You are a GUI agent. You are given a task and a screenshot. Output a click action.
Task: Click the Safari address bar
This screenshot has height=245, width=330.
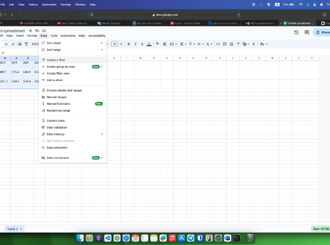[x=165, y=15]
